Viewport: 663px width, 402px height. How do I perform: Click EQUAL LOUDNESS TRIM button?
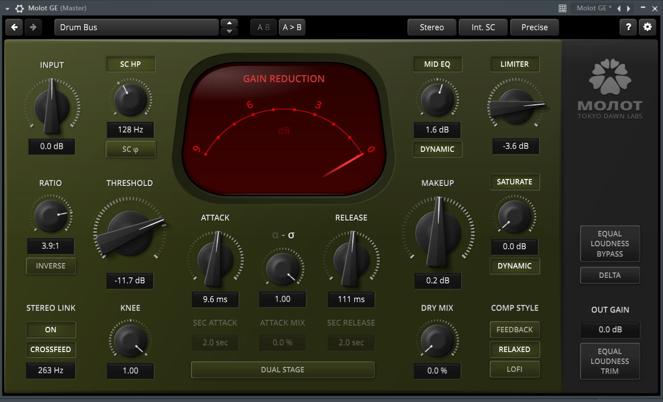[x=610, y=361]
